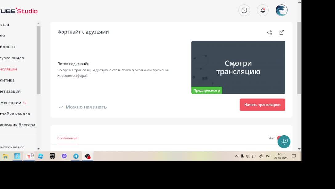Open the channel avatar menu
This screenshot has height=189, width=335.
point(282,10)
